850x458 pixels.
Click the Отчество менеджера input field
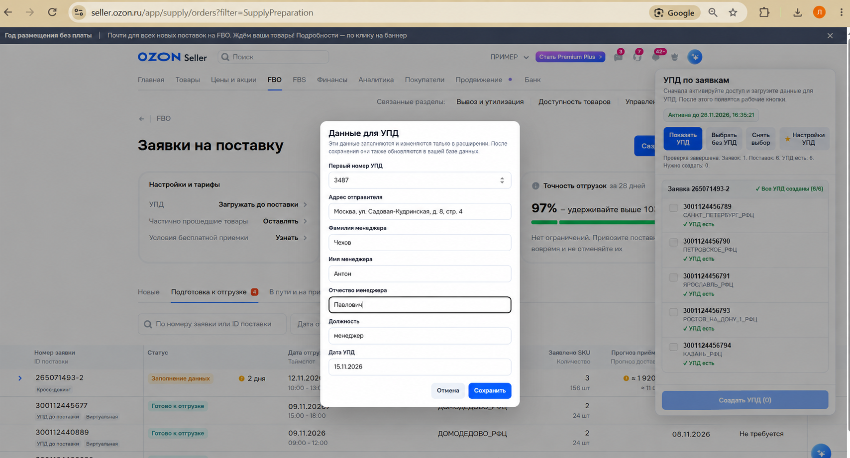click(x=420, y=305)
